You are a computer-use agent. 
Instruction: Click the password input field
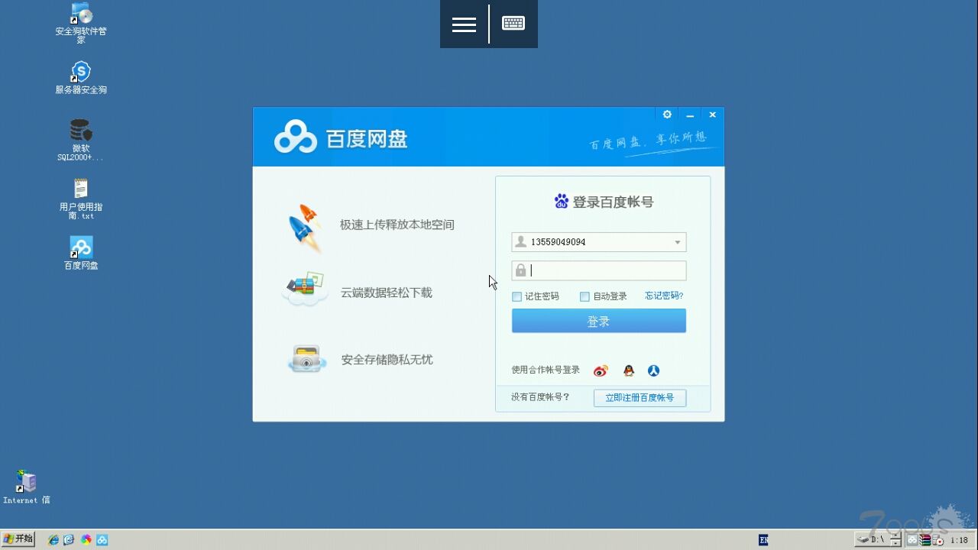(598, 270)
